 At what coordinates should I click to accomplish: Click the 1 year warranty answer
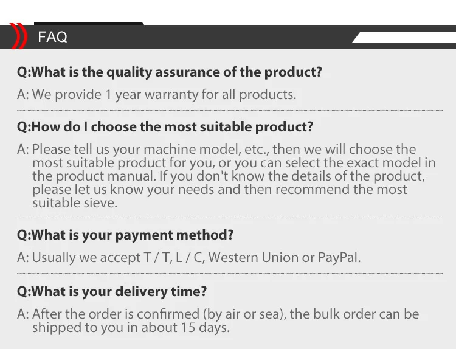coord(157,94)
